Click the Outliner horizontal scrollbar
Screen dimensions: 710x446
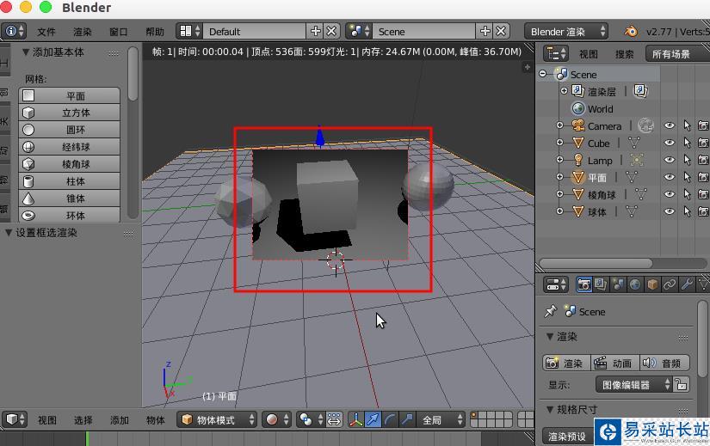(596, 263)
